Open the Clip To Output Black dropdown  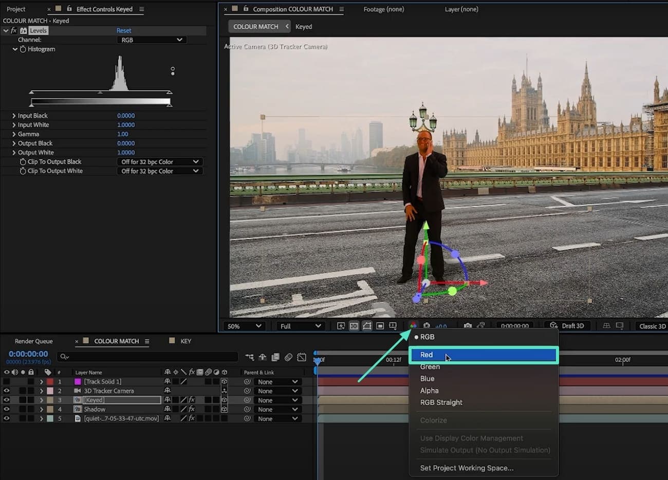coord(160,162)
